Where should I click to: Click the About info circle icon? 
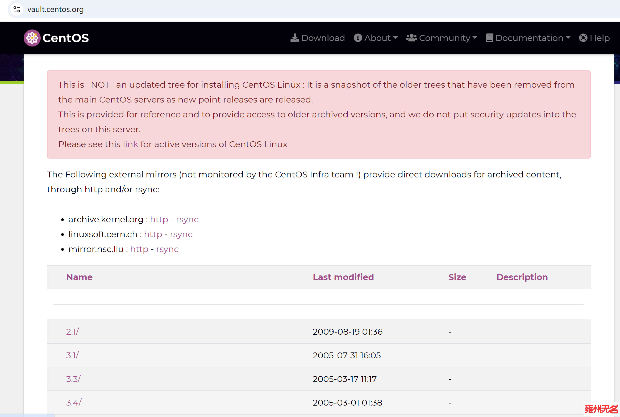tap(358, 38)
